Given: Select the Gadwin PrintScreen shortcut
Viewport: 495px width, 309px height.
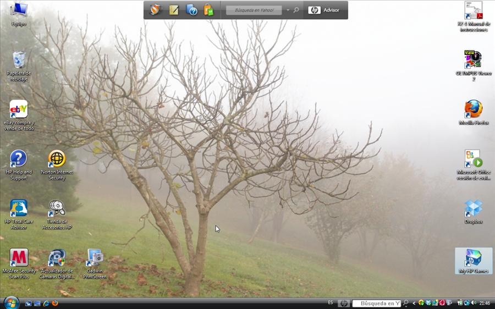Looking at the screenshot, I should pos(95,263).
